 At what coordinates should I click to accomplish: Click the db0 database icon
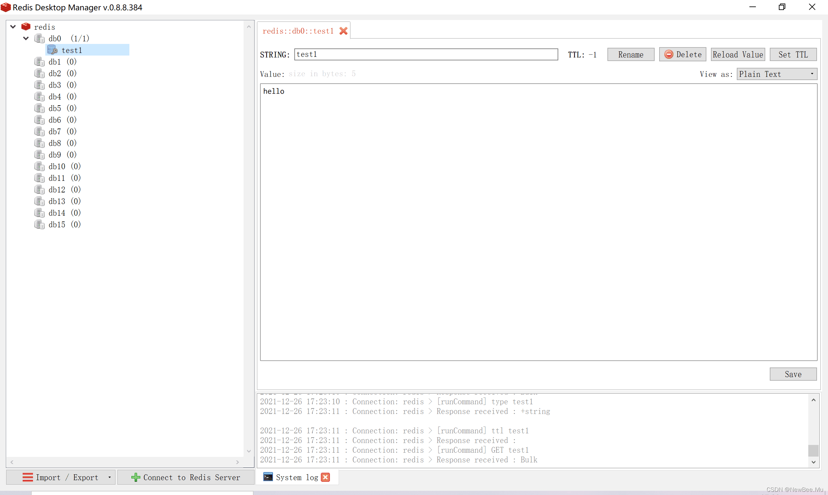click(39, 38)
